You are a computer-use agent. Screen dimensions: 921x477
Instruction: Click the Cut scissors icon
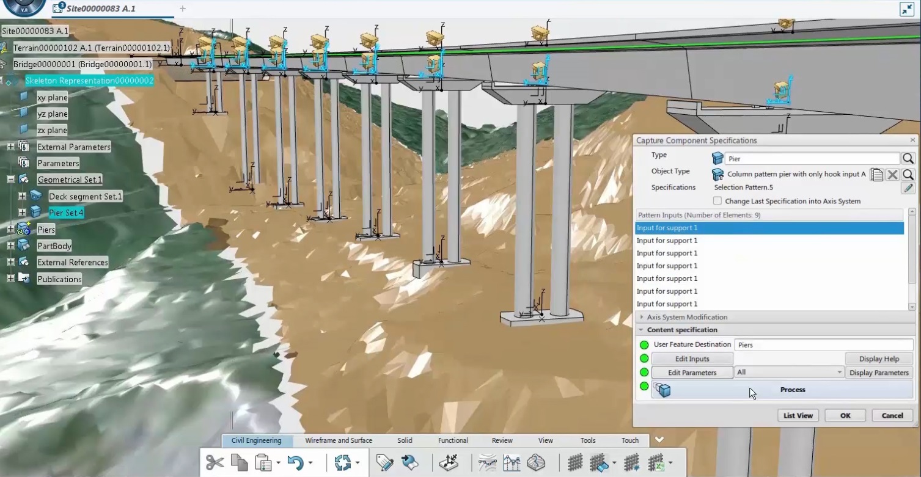(215, 462)
